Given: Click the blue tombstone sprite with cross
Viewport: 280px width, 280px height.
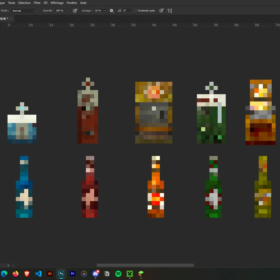Looking at the screenshot, I should pyautogui.click(x=22, y=123).
